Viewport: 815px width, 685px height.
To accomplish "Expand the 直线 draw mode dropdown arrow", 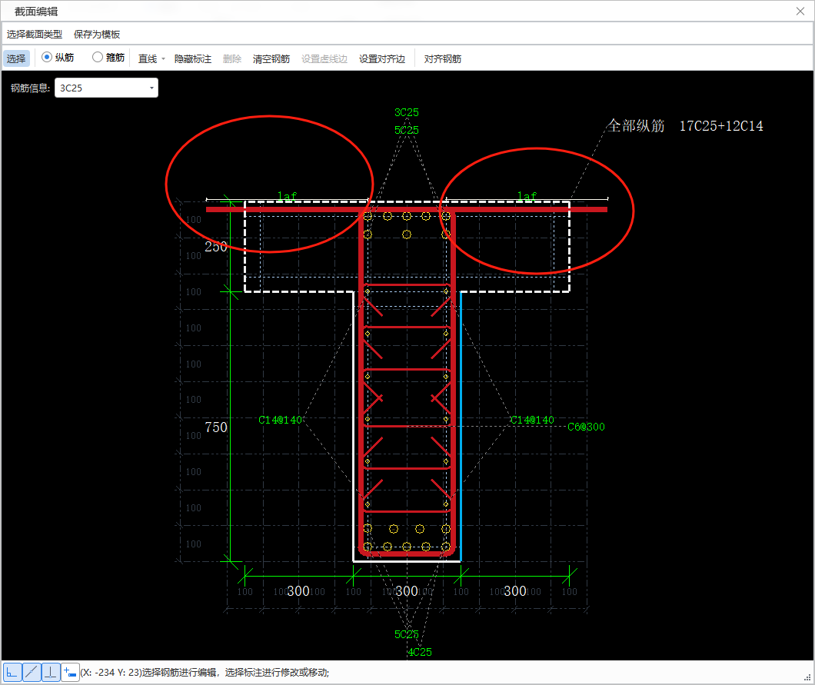I will point(163,58).
